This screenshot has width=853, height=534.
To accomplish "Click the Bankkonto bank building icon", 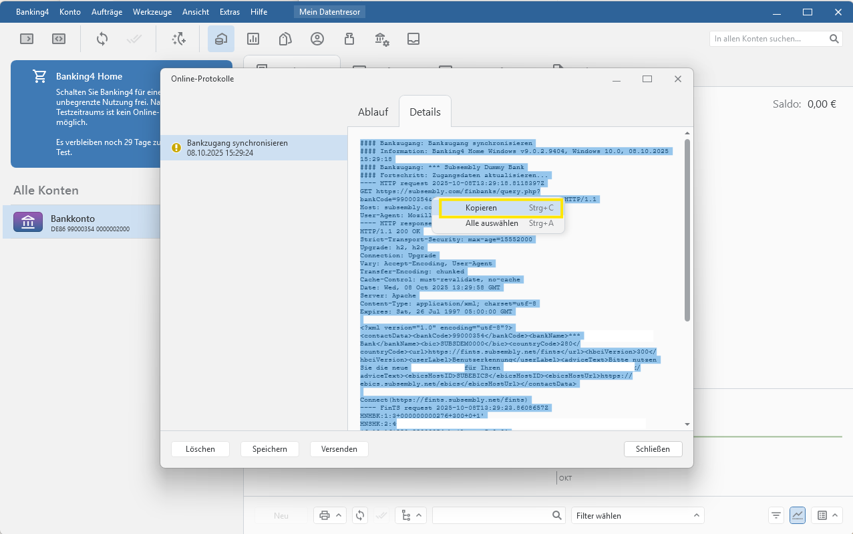I will 28,222.
